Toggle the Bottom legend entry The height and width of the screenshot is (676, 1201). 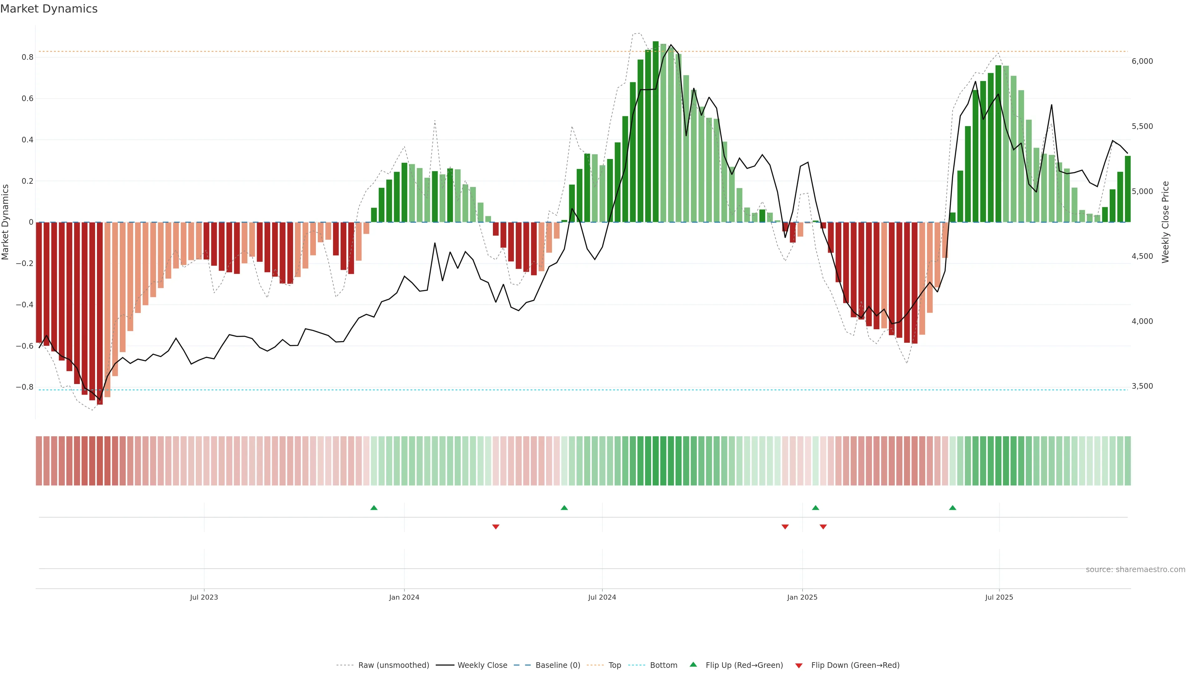pos(663,665)
